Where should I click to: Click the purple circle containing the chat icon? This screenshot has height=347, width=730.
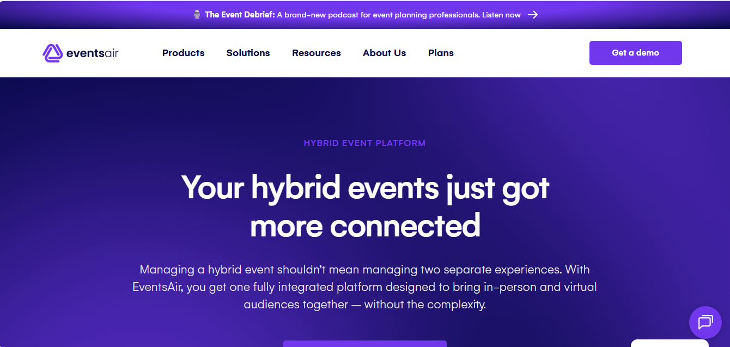[705, 322]
